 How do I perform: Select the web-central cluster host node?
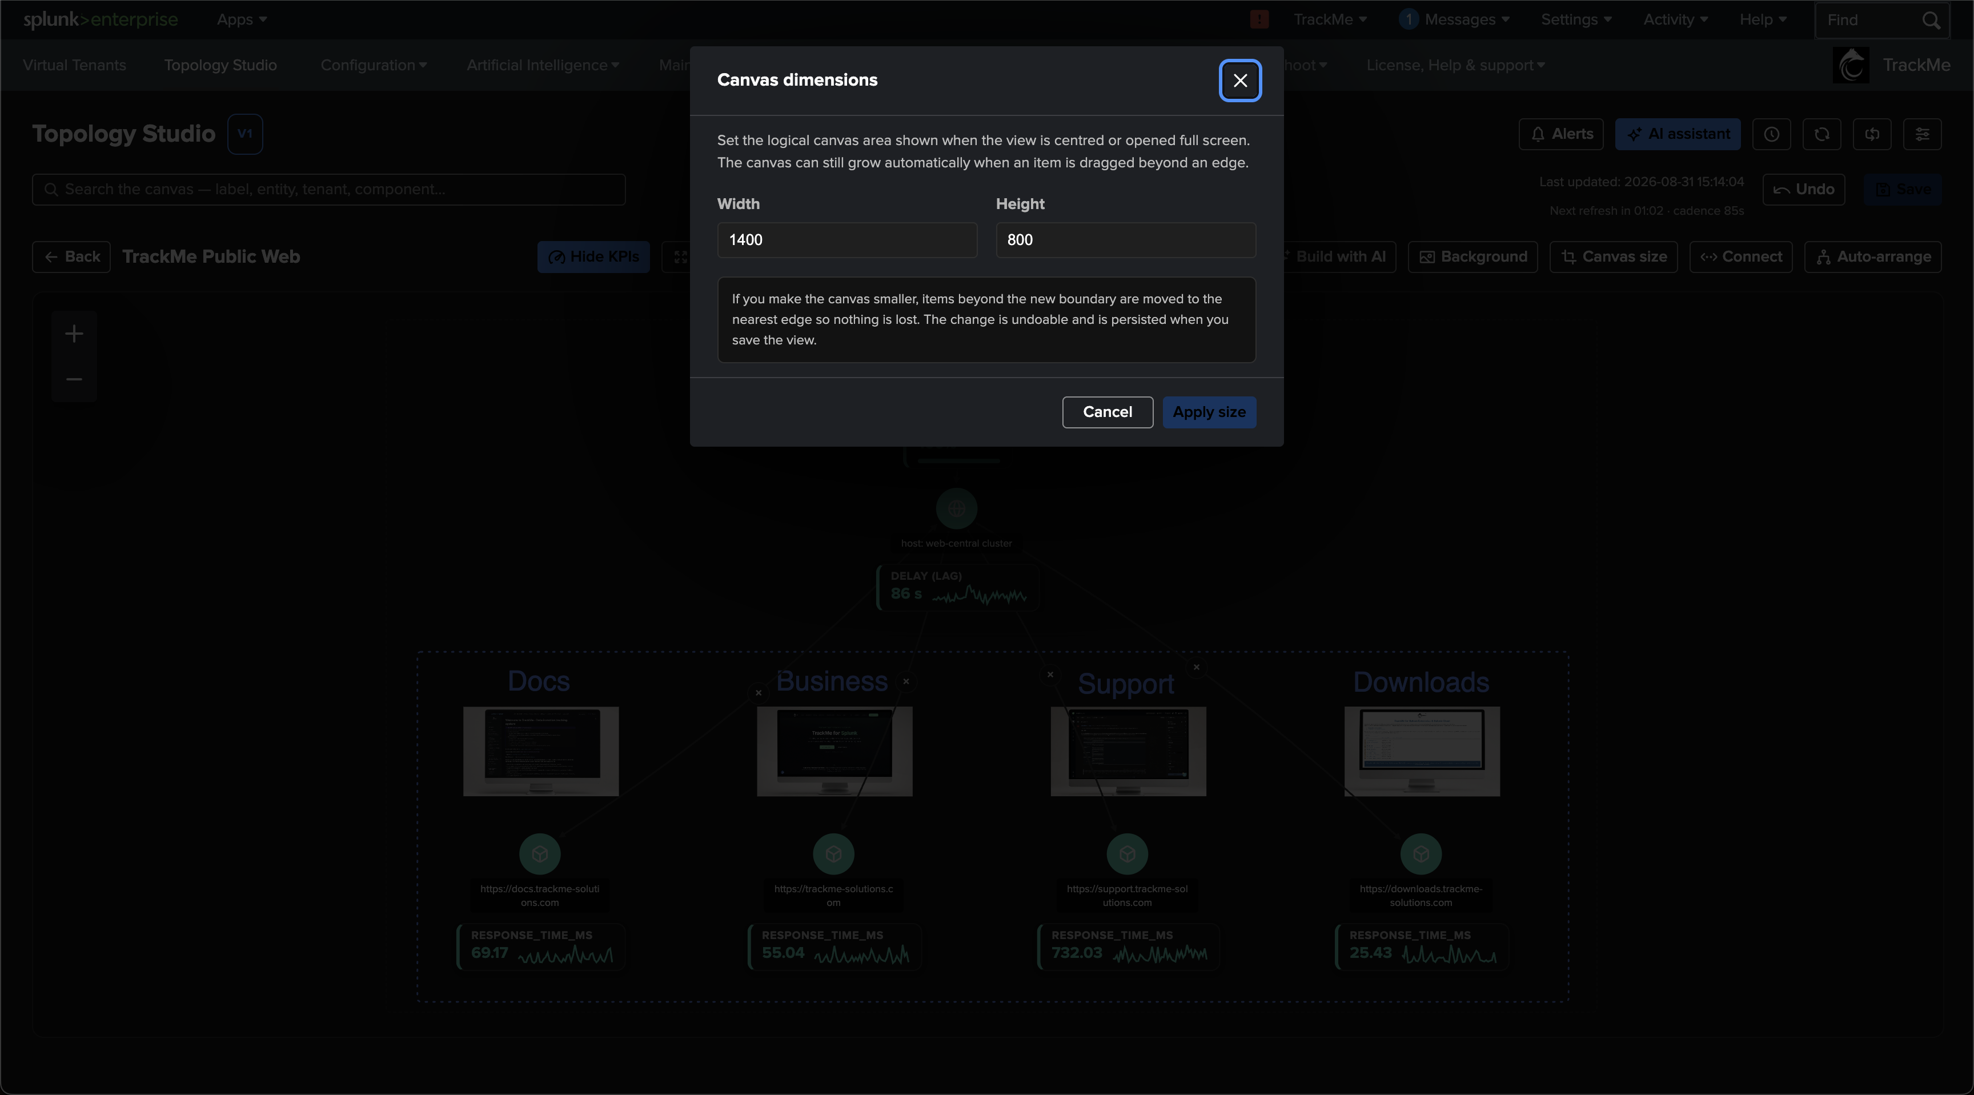coord(956,509)
